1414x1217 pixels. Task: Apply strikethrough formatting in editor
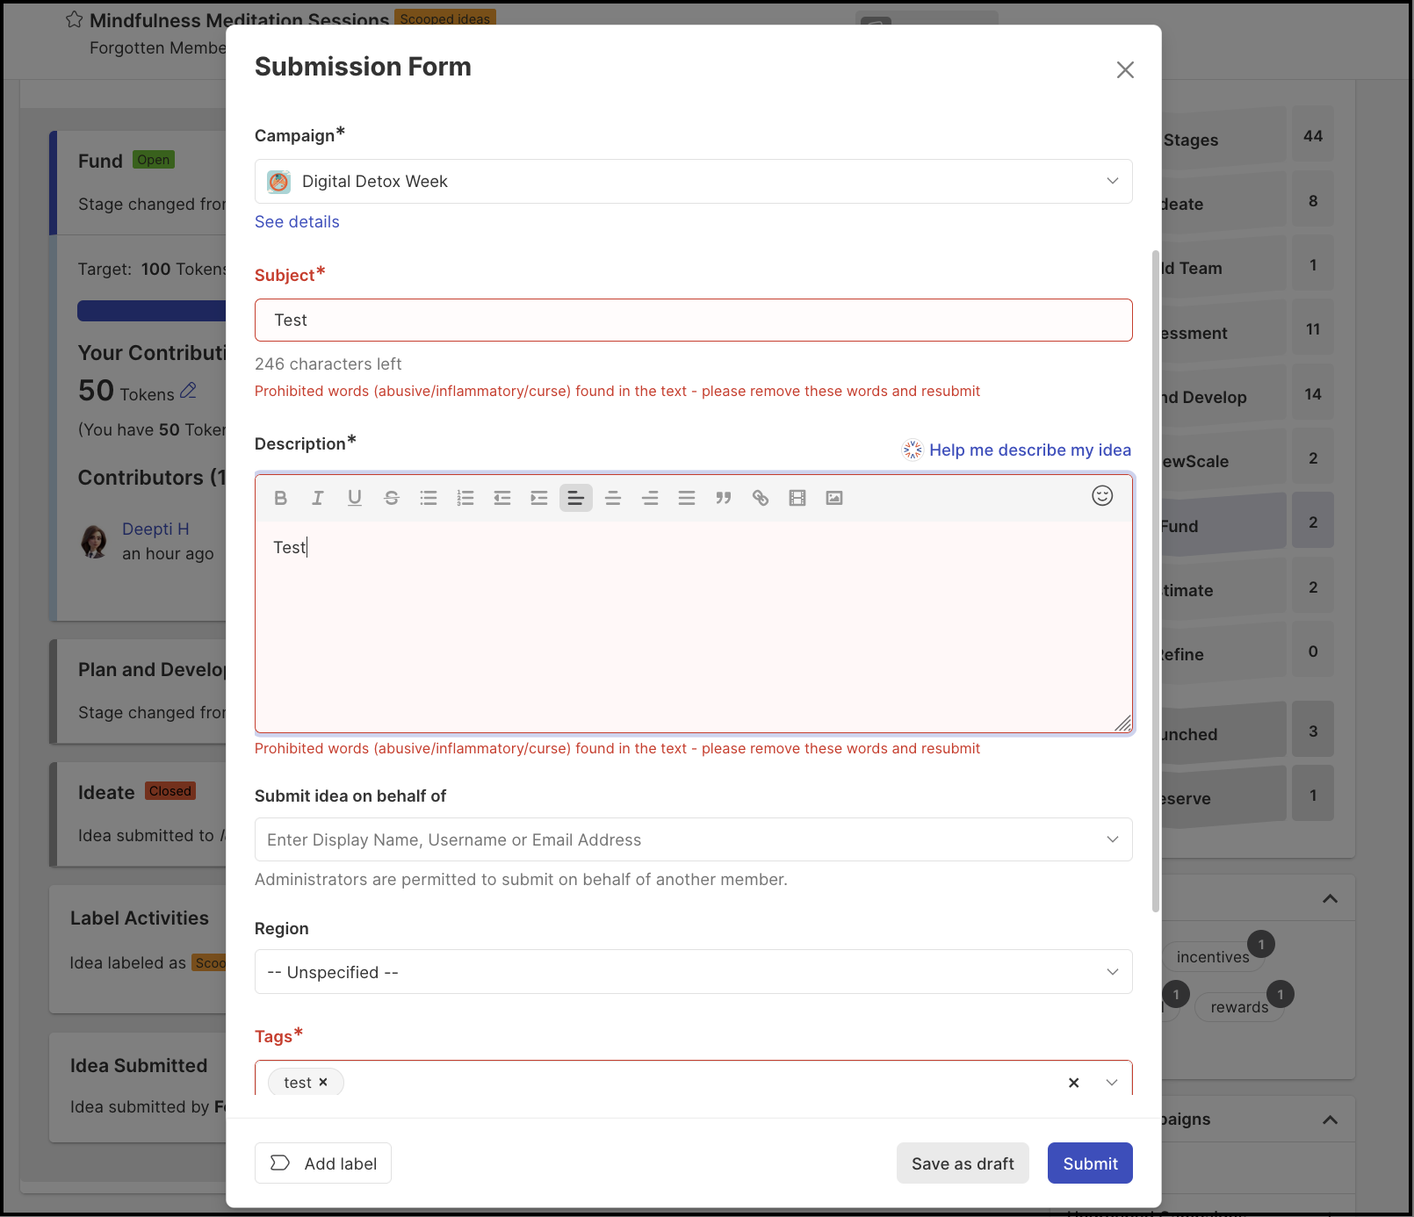click(x=392, y=498)
